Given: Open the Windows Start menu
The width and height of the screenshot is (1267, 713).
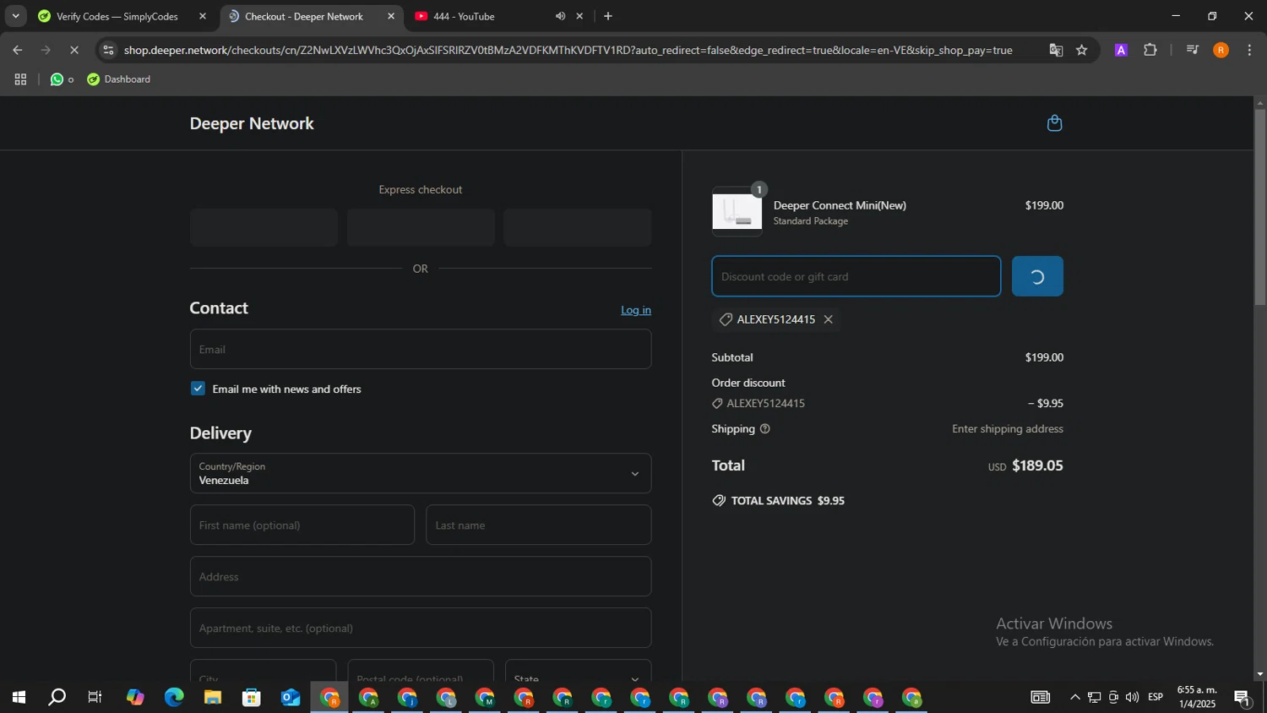Looking at the screenshot, I should pyautogui.click(x=18, y=698).
